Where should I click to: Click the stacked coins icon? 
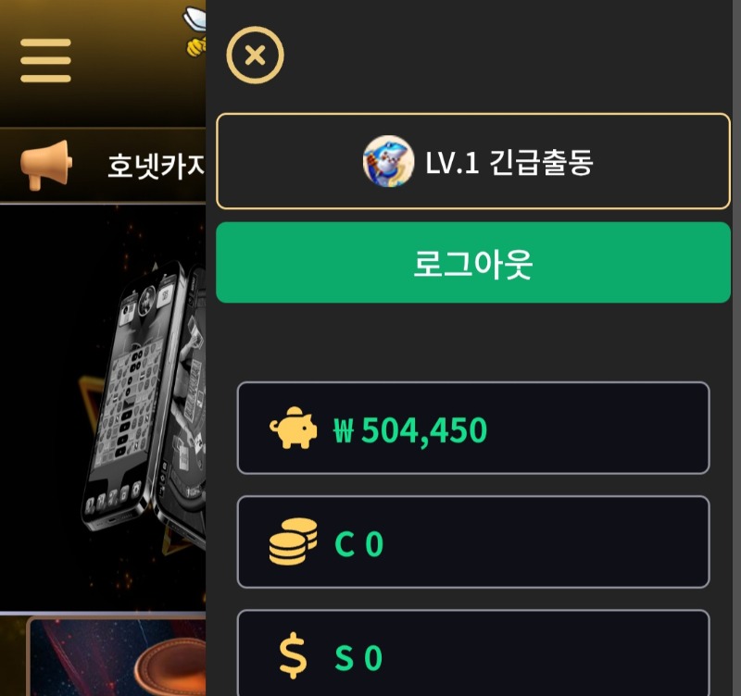(x=294, y=541)
